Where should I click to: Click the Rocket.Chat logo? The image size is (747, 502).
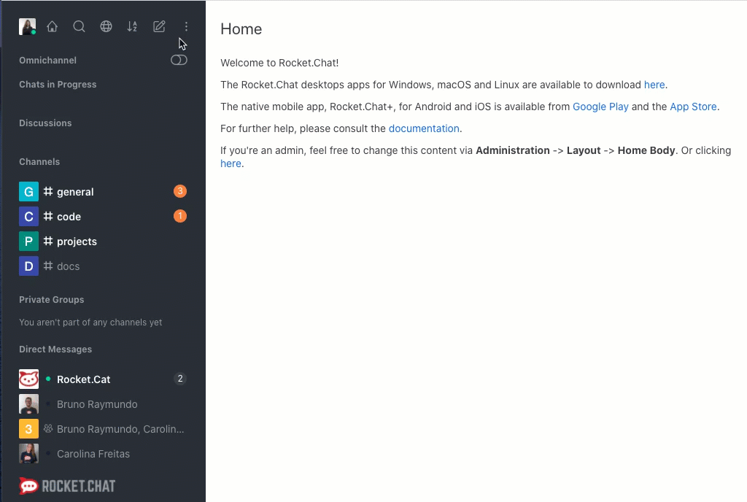coord(67,486)
